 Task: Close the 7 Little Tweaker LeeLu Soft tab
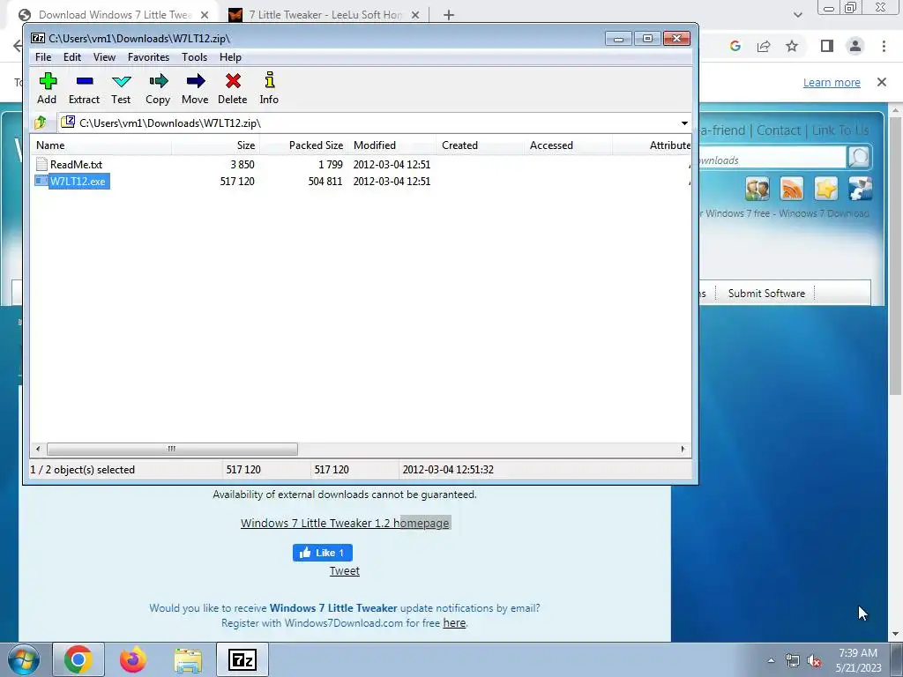(415, 15)
